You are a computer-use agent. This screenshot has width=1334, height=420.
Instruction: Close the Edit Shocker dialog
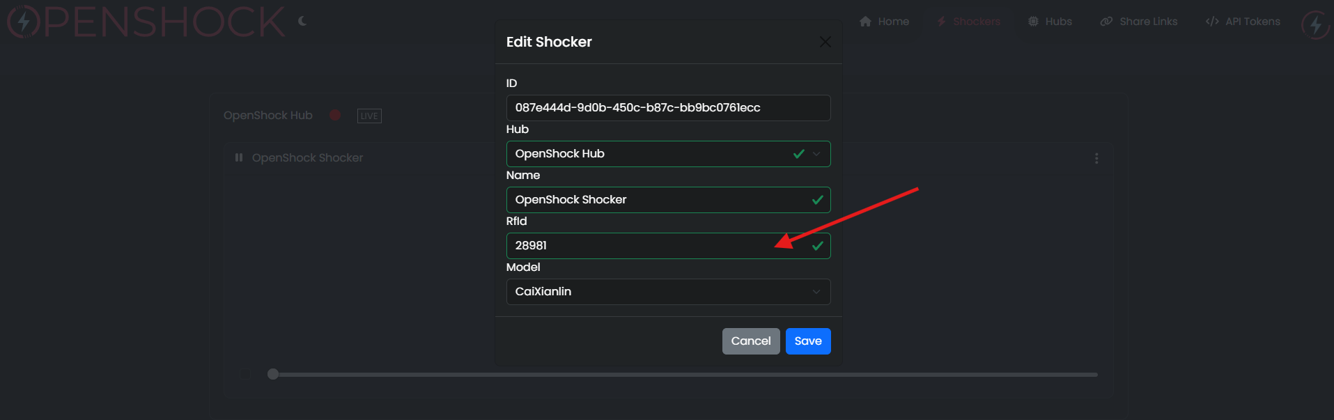pos(825,42)
